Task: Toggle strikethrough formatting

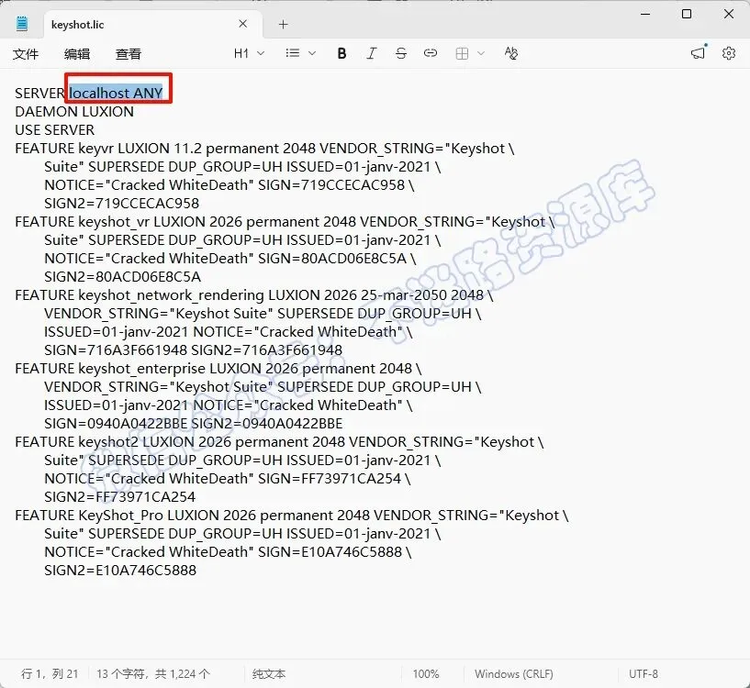Action: tap(401, 53)
